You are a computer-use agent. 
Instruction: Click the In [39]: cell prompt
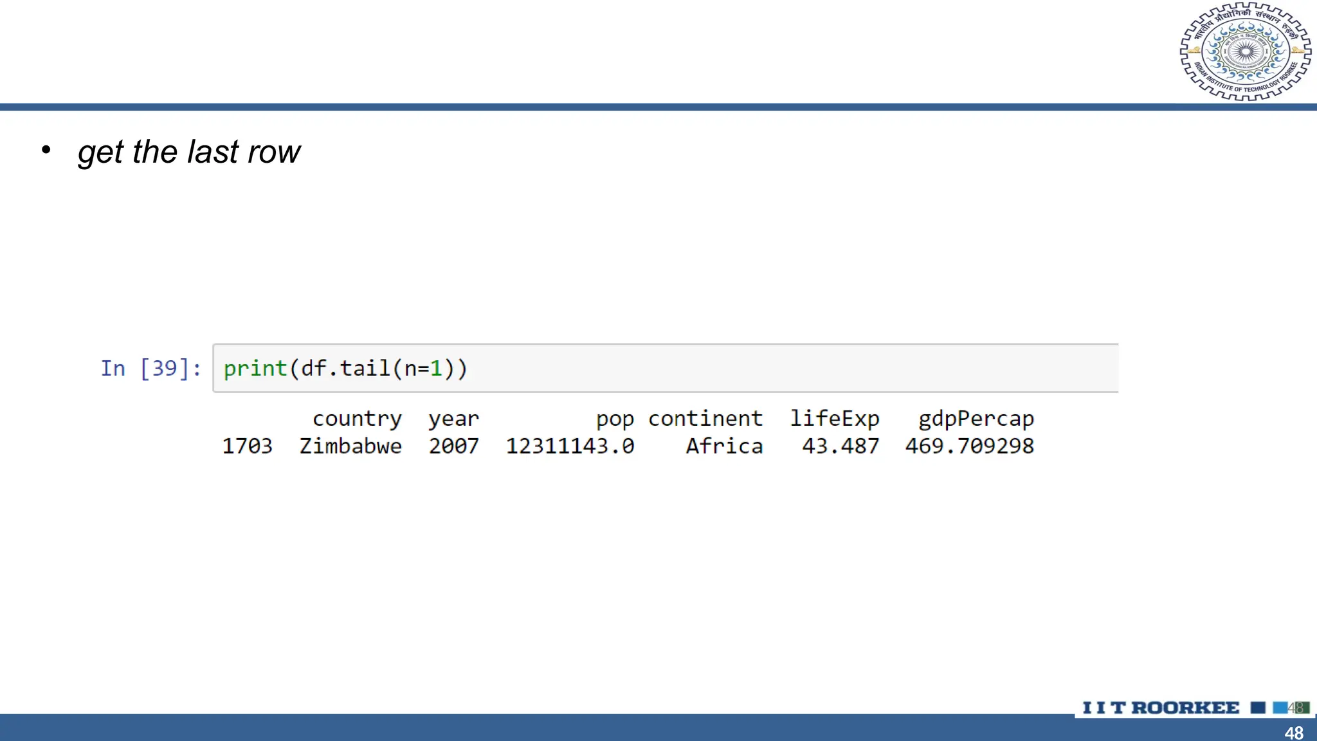coord(151,369)
